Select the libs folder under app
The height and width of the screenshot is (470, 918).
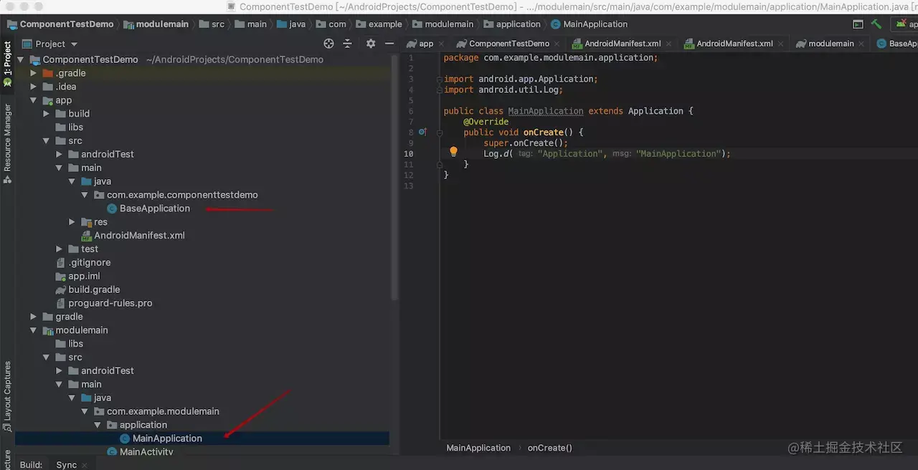(75, 127)
